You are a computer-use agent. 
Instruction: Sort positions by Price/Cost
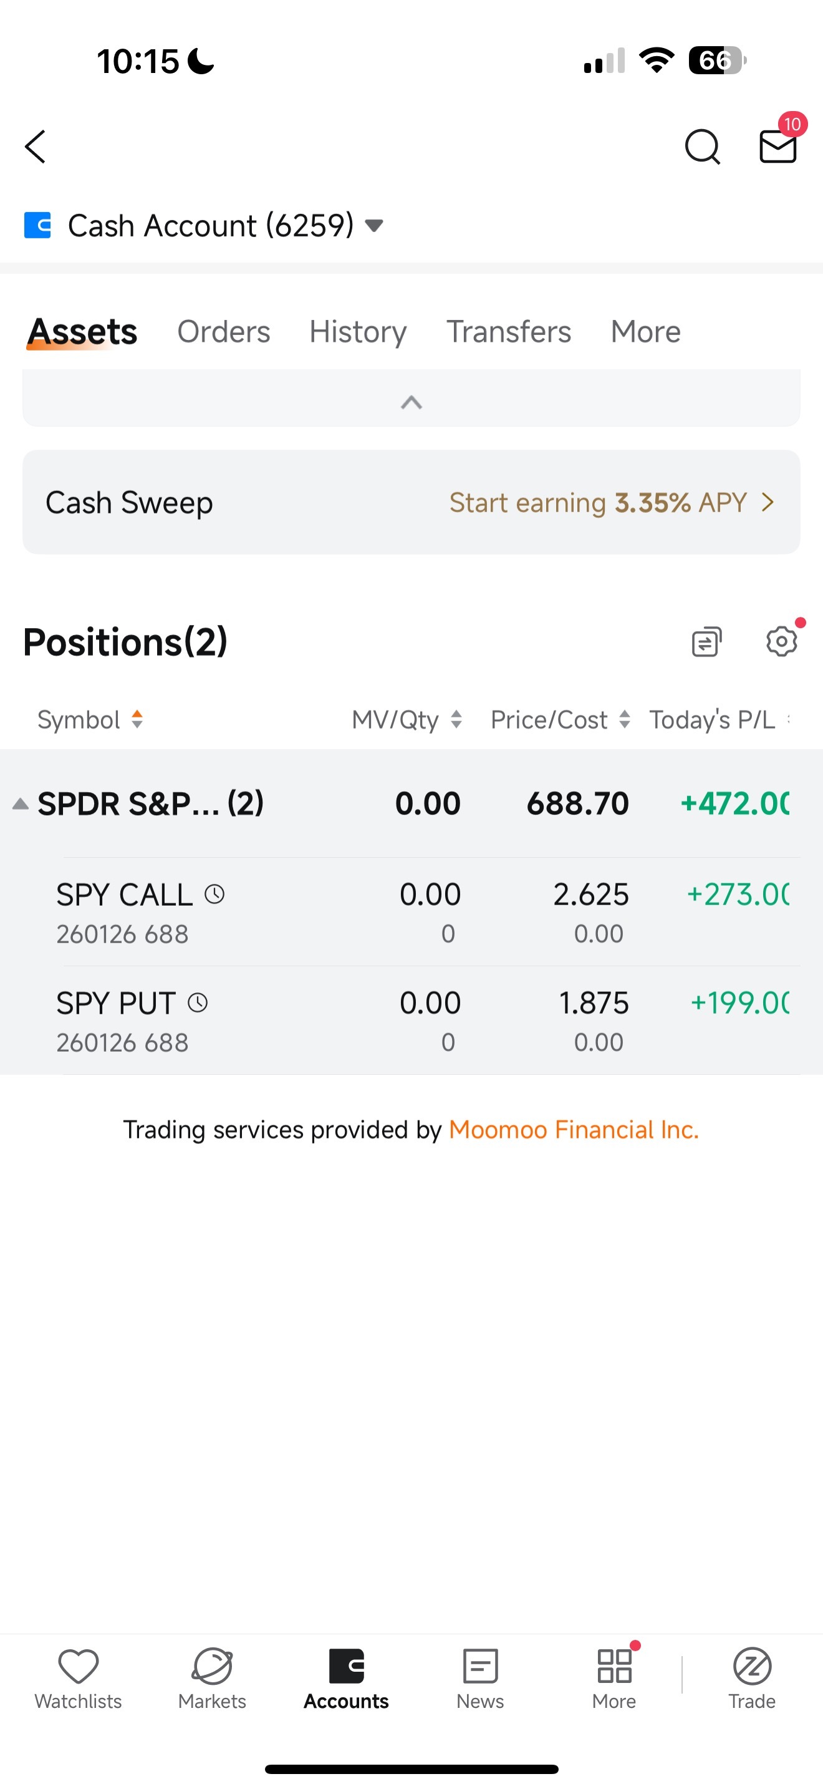pyautogui.click(x=561, y=719)
